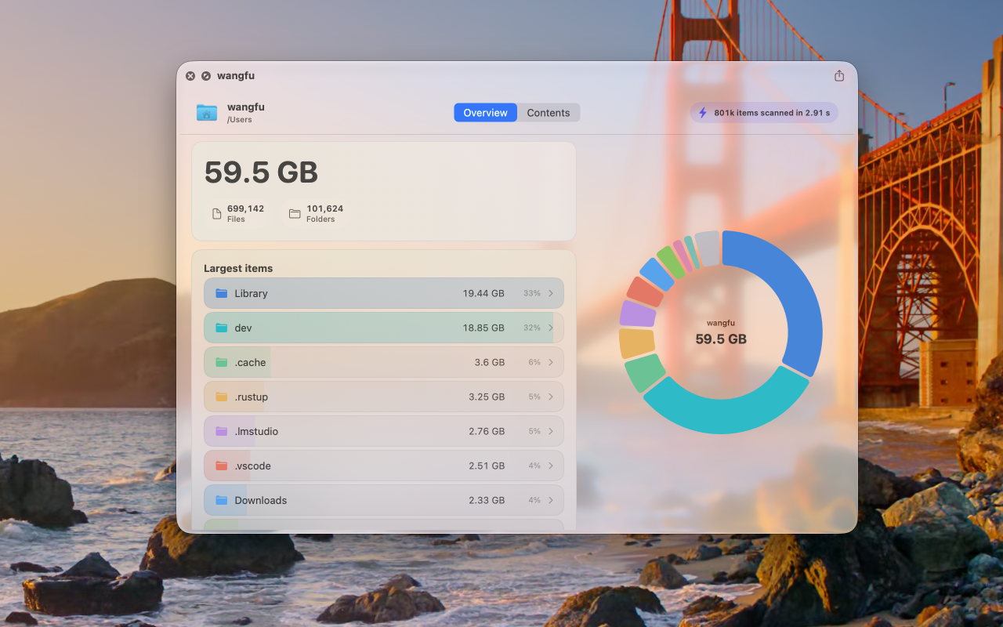Expand the dev row chevron

click(x=551, y=328)
